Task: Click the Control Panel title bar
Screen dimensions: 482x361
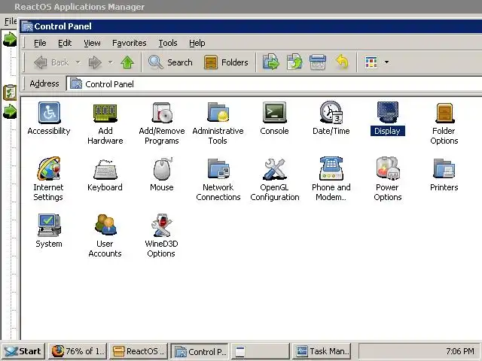Action: [x=251, y=26]
